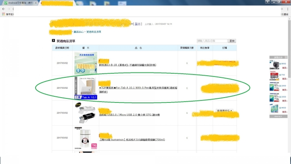Open the USB OTG card reader product thumbnail
291x164 pixels.
[x=86, y=113]
